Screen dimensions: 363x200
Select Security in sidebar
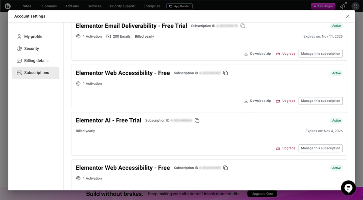pyautogui.click(x=36, y=48)
